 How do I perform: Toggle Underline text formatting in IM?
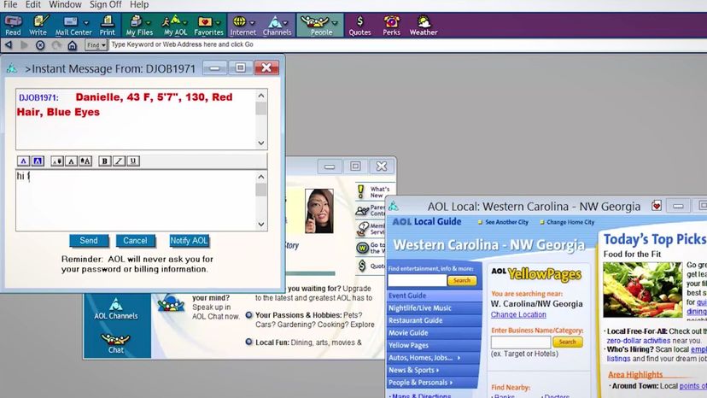click(133, 161)
